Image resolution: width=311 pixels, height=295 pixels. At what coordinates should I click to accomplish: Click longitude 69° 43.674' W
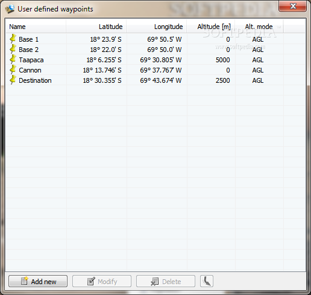161,80
